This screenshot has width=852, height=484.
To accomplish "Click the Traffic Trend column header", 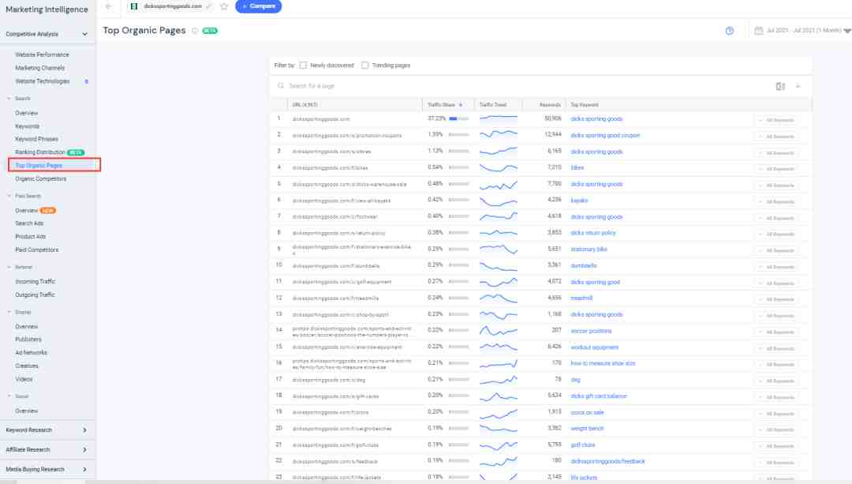I will click(x=493, y=105).
